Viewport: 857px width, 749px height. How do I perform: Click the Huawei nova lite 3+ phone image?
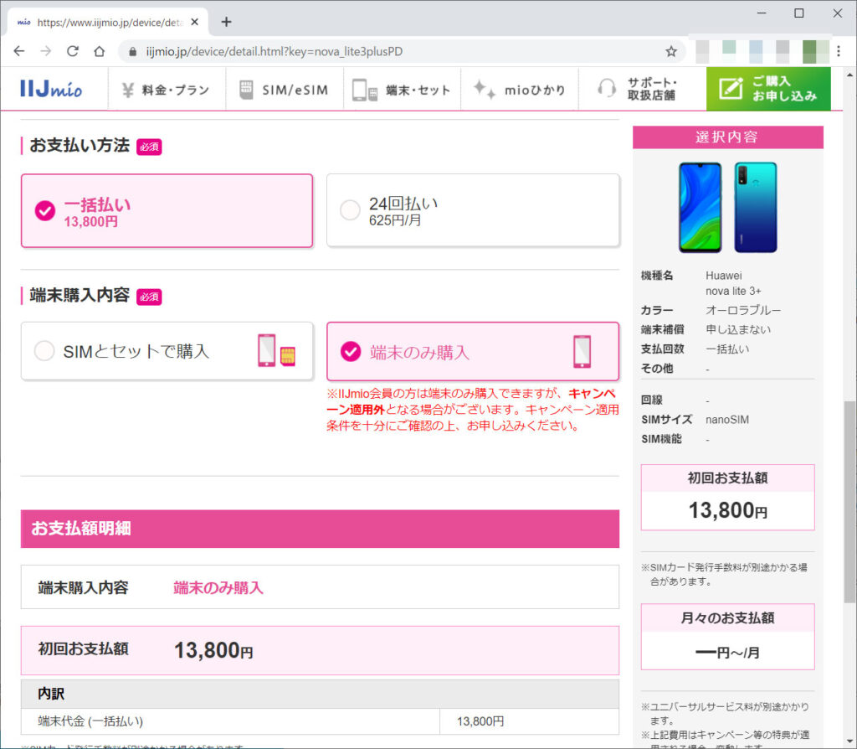tap(727, 208)
